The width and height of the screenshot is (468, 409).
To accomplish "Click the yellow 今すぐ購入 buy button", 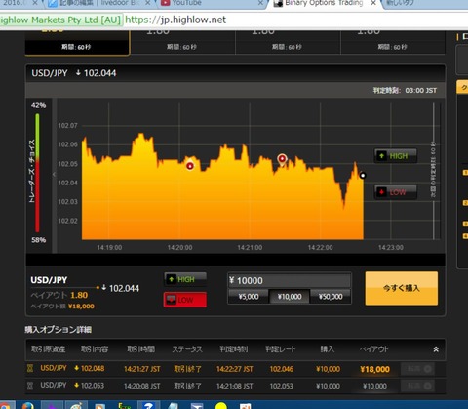I will [x=402, y=288].
